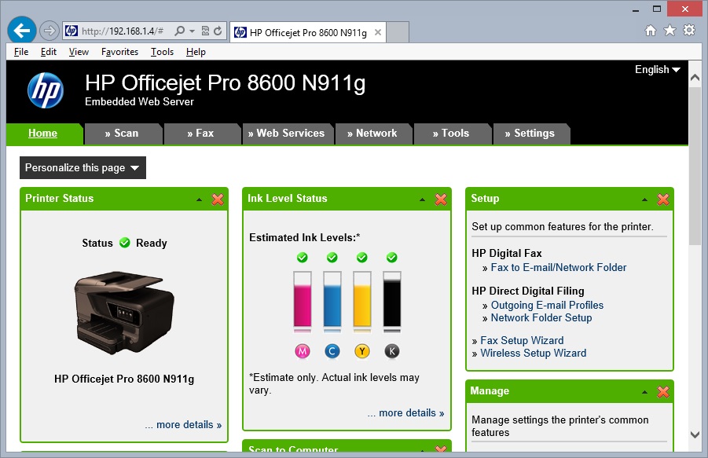The width and height of the screenshot is (708, 458).
Task: Open the Edit menu
Action: click(49, 52)
